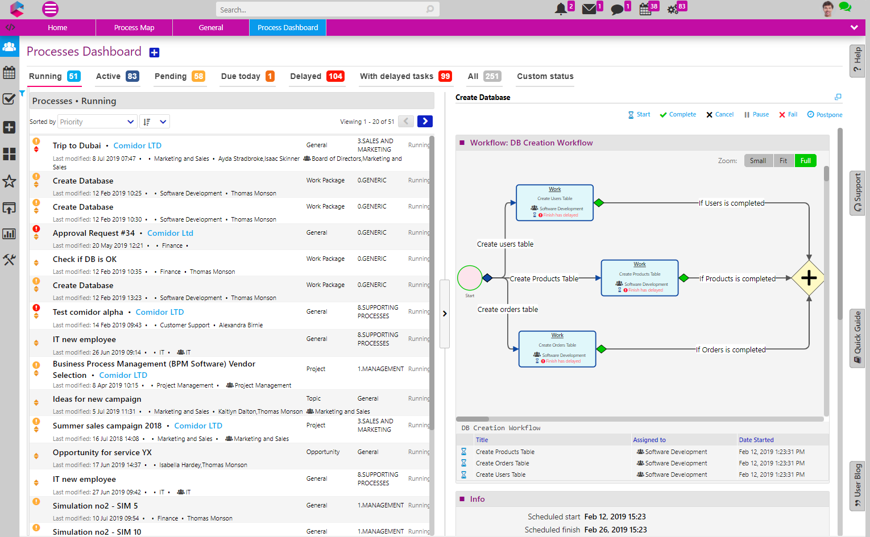The width and height of the screenshot is (870, 537).
Task: Open the analytics bar-chart icon in the sidebar
Action: (x=9, y=234)
